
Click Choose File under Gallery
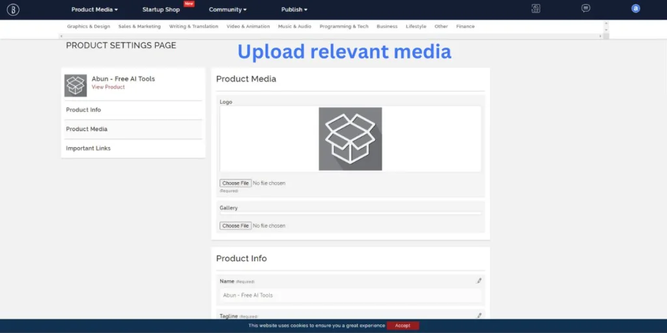[236, 226]
